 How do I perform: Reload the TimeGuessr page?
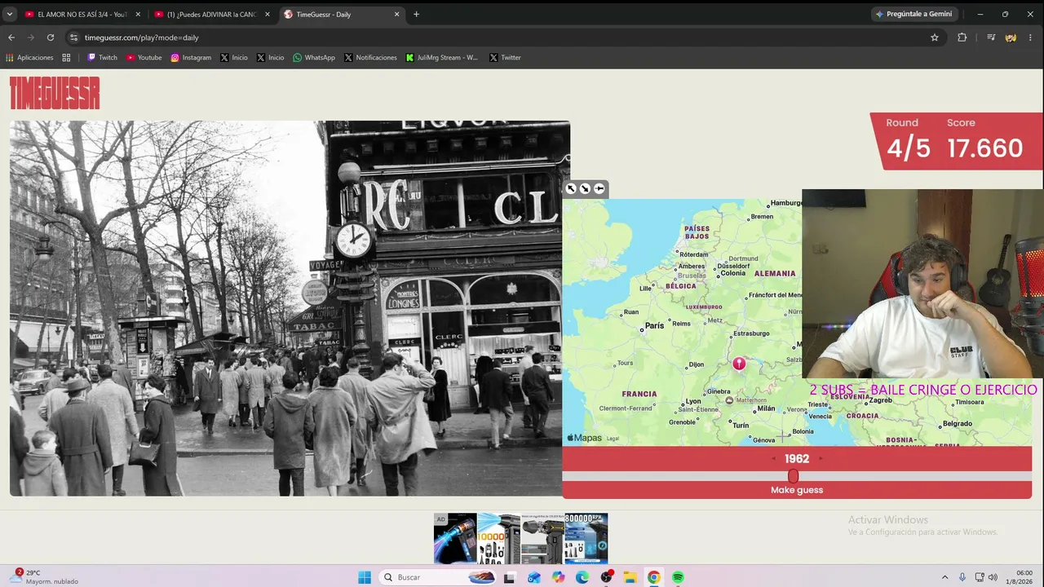(x=51, y=38)
